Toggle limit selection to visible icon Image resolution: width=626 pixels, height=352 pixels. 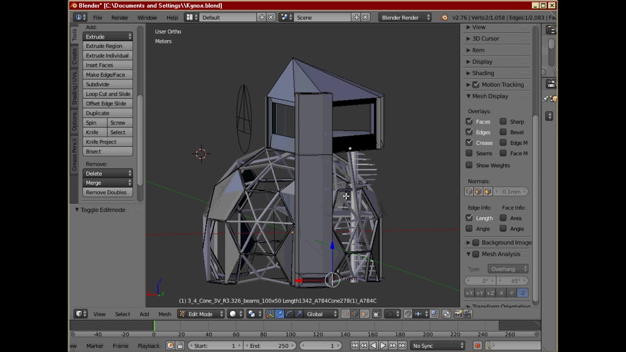376,314
